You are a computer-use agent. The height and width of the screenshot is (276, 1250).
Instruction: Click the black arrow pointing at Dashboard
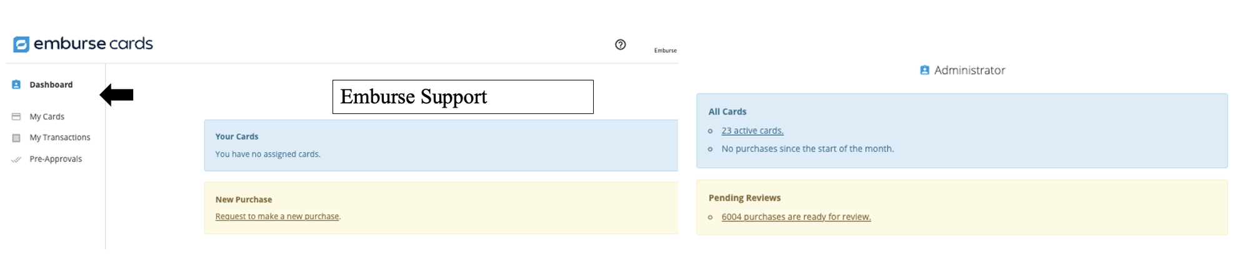coord(117,95)
